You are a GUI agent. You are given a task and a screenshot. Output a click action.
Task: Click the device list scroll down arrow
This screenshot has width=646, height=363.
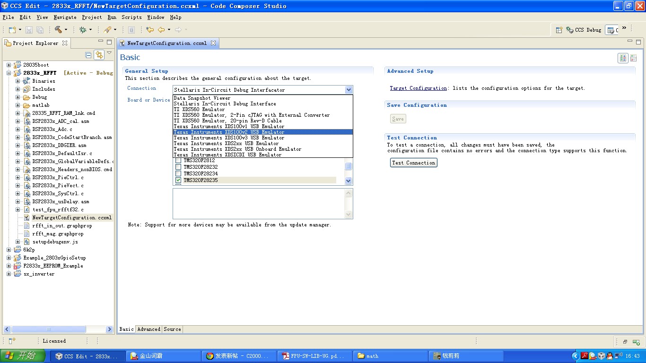[x=349, y=181]
